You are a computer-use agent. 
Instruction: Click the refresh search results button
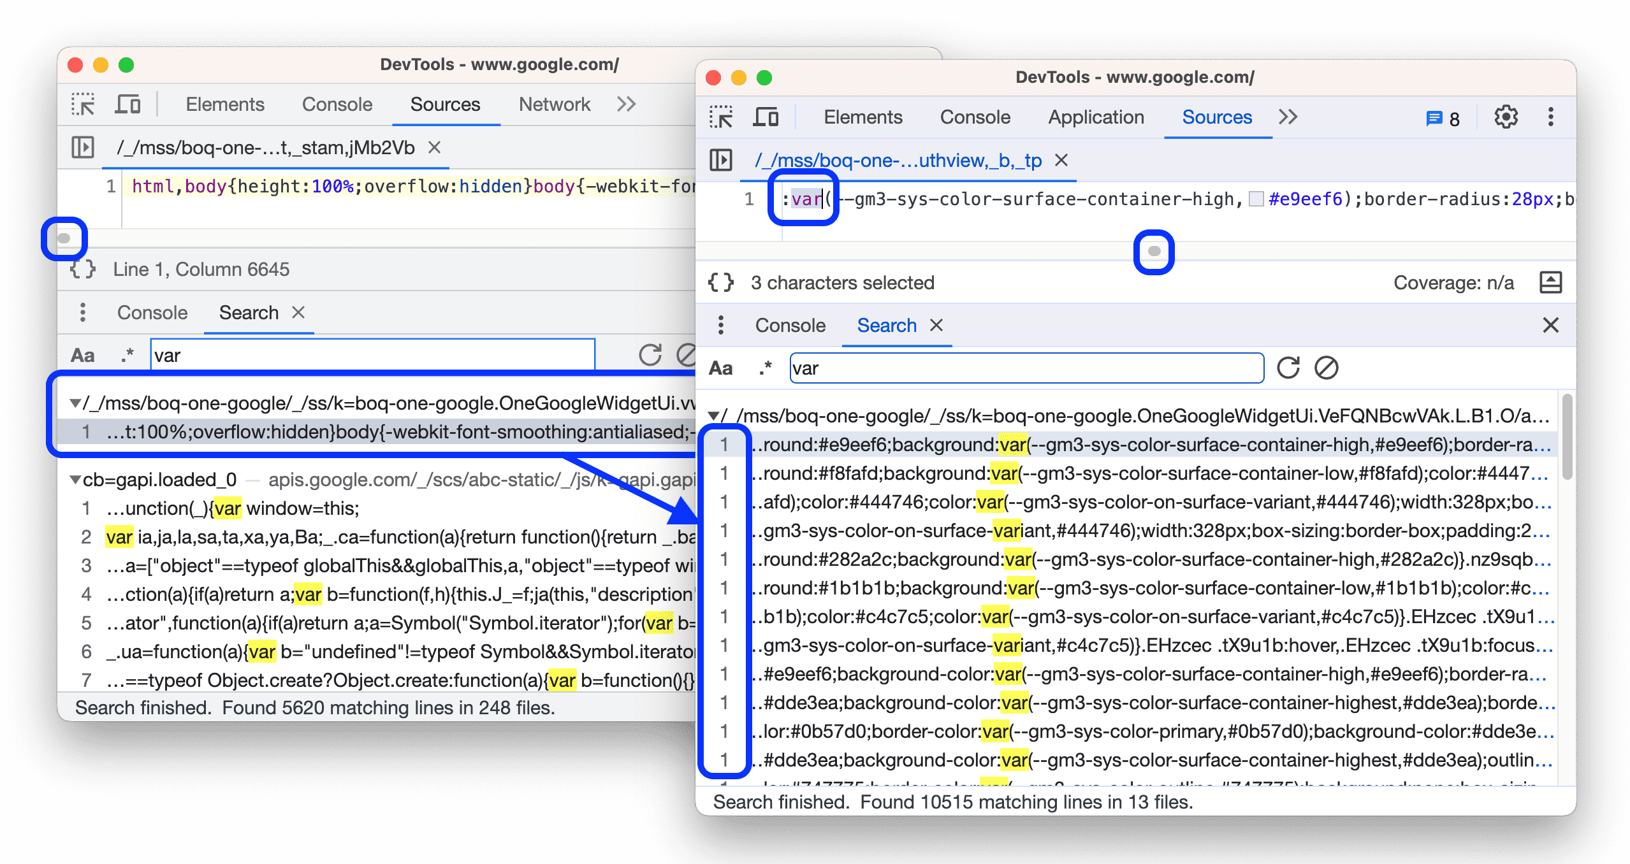coord(1290,368)
